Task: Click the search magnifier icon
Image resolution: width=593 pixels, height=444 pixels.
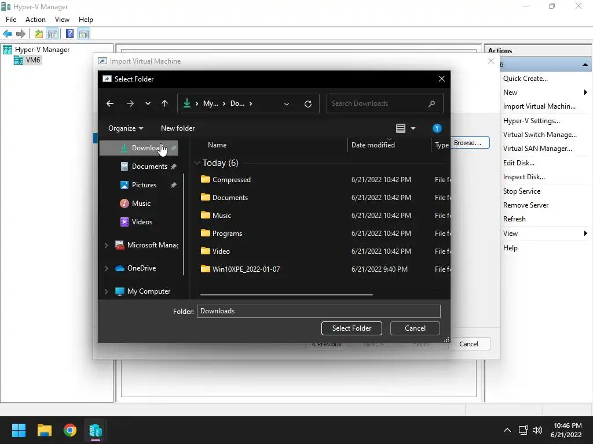Action: coord(431,103)
